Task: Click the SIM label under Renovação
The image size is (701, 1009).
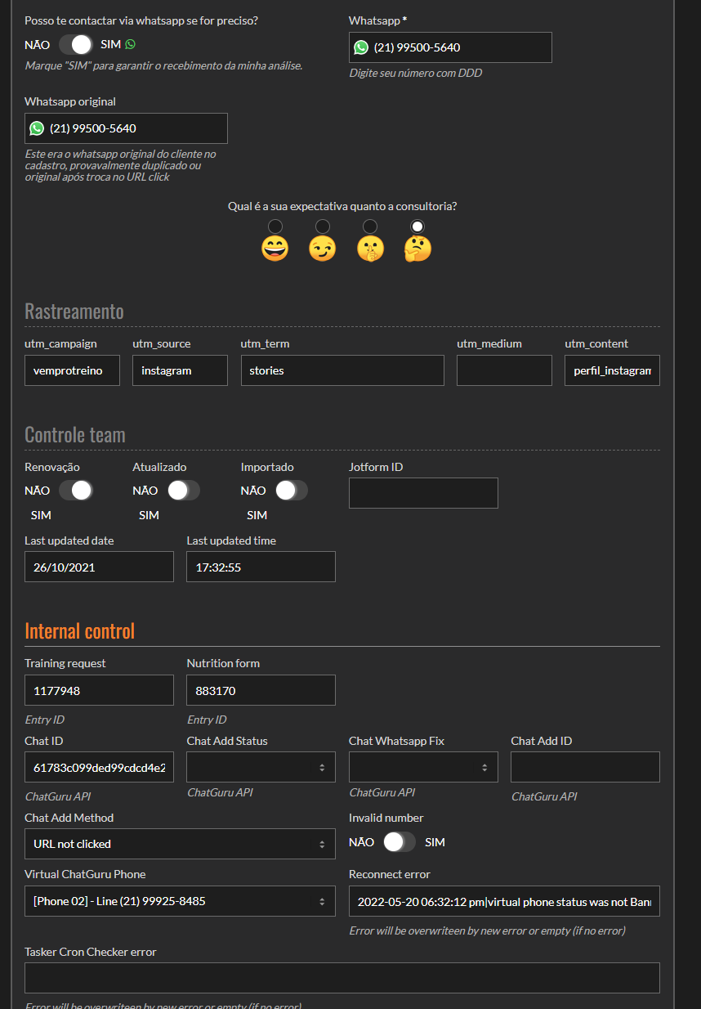Action: tap(41, 515)
